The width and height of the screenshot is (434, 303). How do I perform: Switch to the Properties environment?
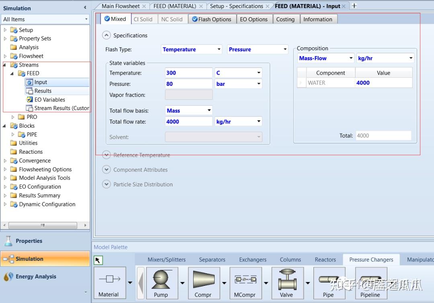pyautogui.click(x=29, y=241)
